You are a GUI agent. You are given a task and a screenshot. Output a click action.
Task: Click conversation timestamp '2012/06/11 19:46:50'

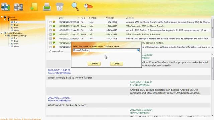point(59,70)
